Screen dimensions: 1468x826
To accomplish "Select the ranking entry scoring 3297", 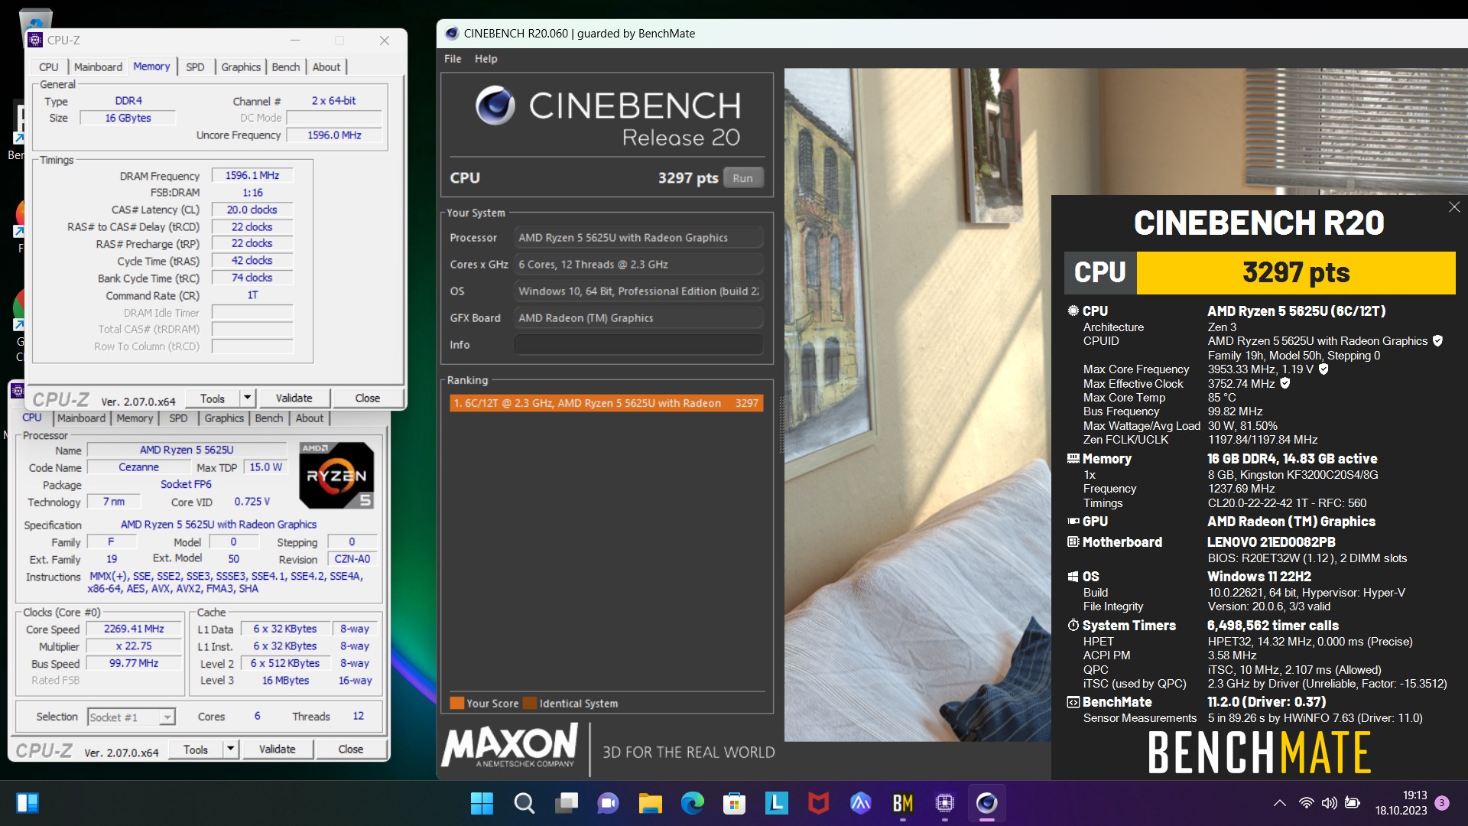I will (x=606, y=403).
